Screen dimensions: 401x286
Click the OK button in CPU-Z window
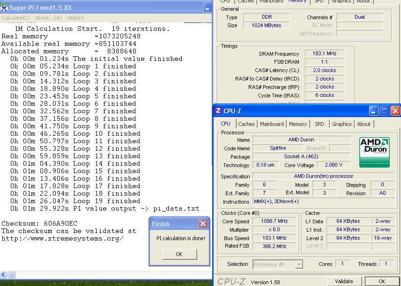pos(382,281)
